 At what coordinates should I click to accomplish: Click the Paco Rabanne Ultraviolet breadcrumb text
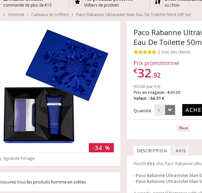click(134, 15)
